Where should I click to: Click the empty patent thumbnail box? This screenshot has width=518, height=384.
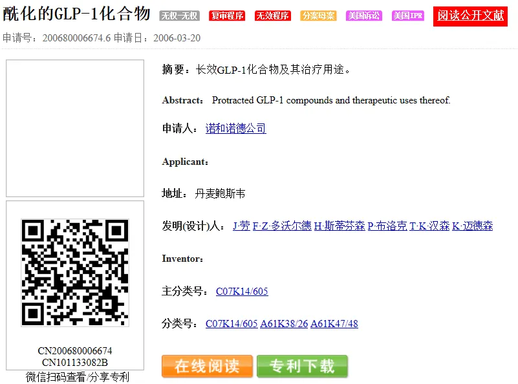point(75,128)
